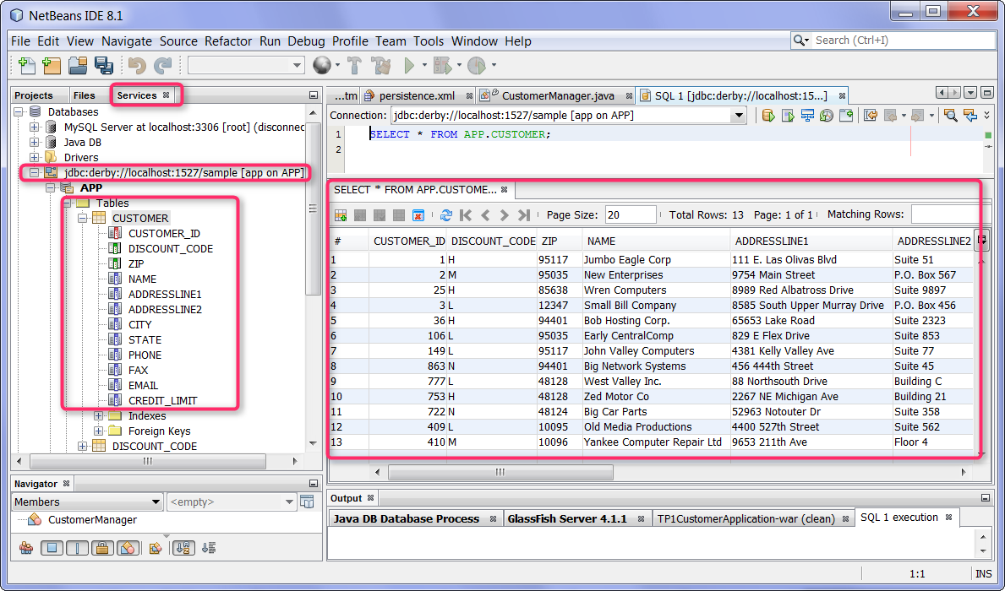Image resolution: width=1005 pixels, height=591 pixels.
Task: Click the New Project toolbar icon
Action: click(52, 65)
